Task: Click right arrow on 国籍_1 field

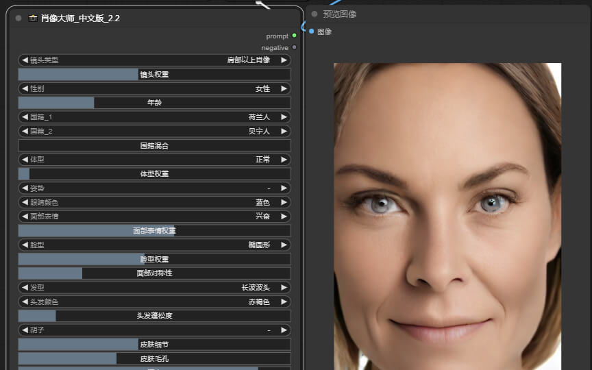Action: click(x=284, y=117)
